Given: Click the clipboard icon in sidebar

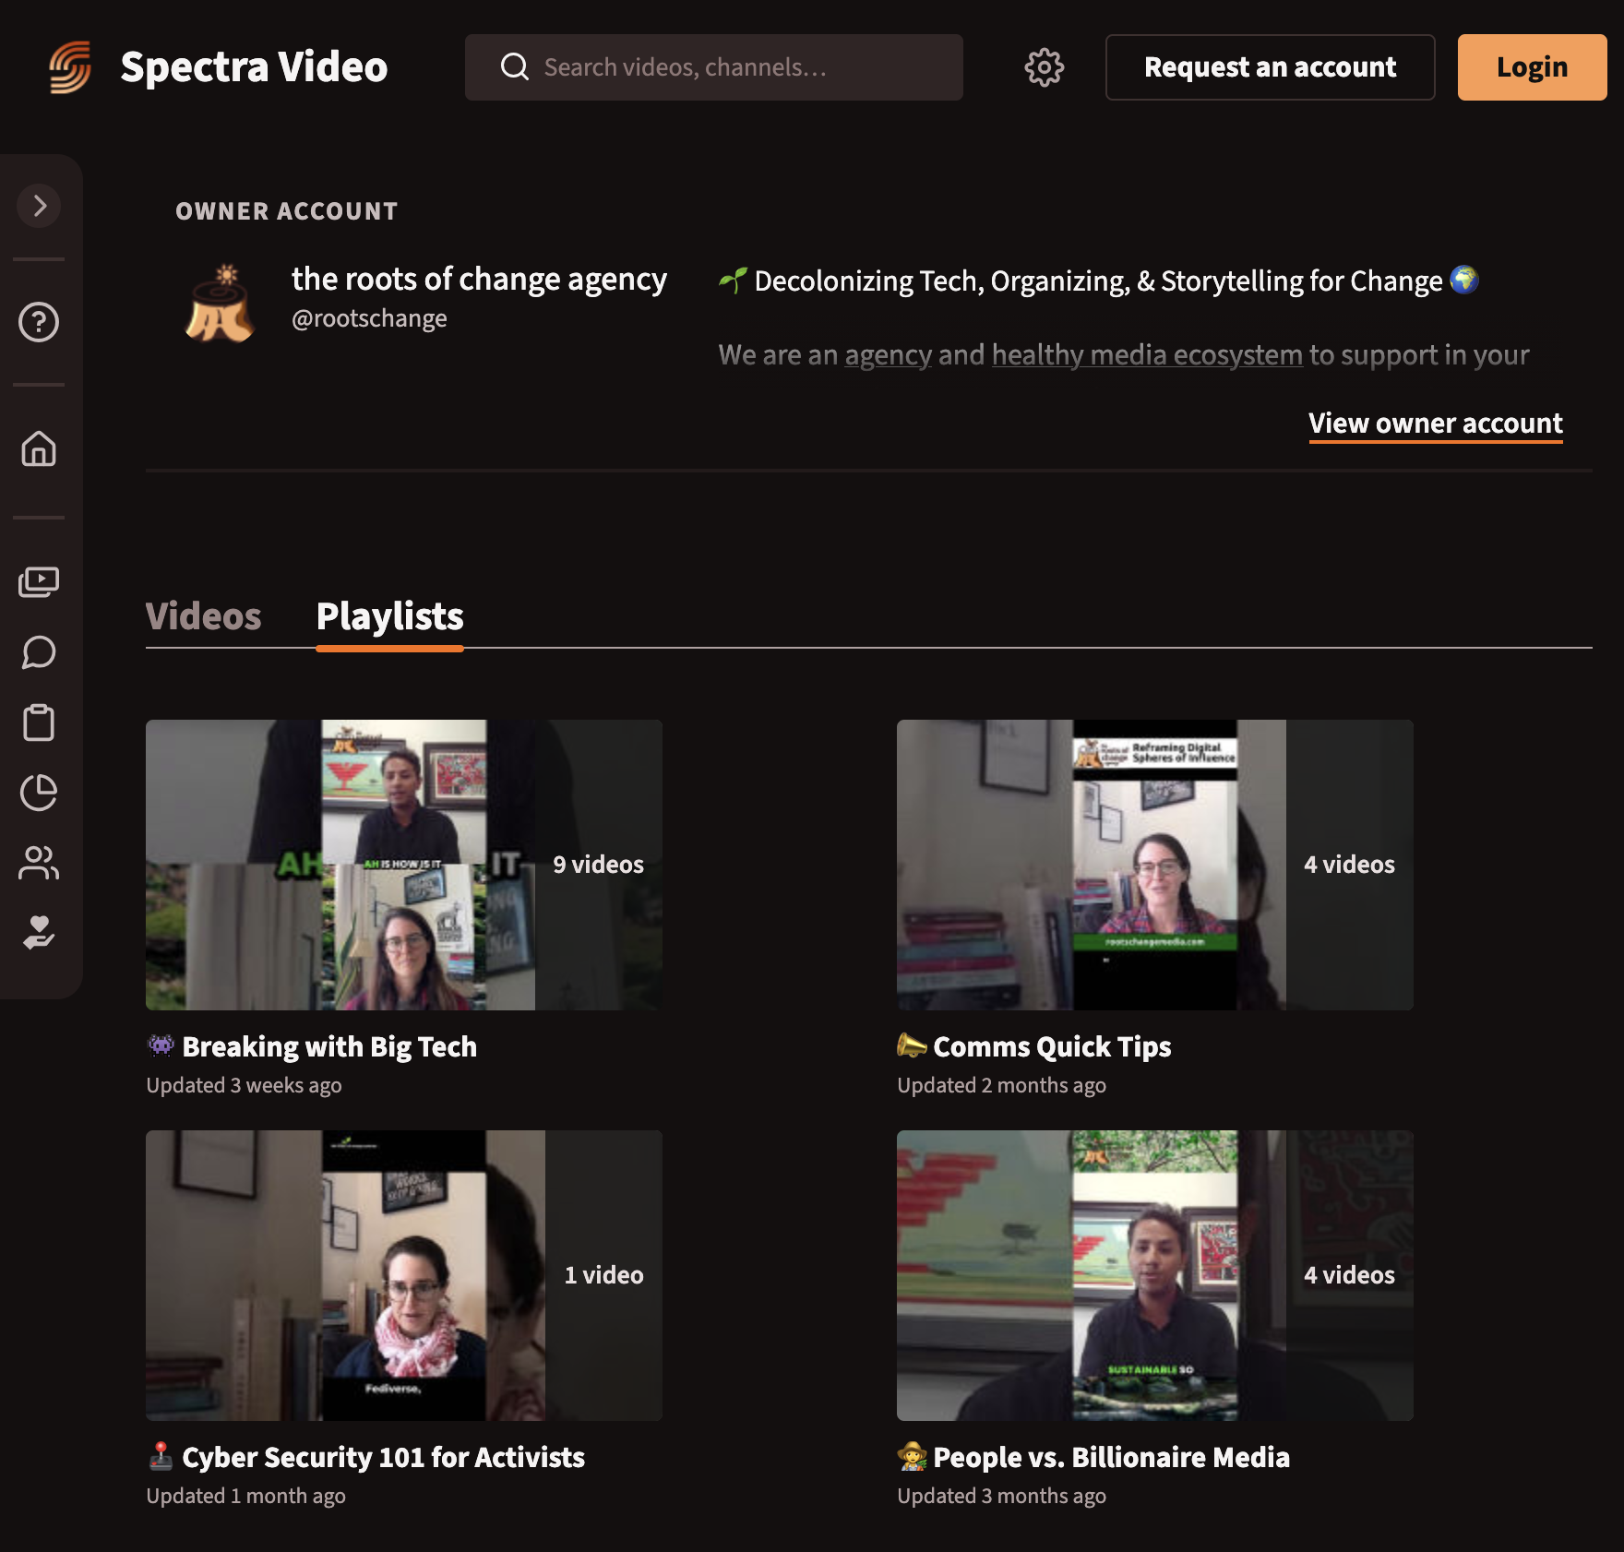Looking at the screenshot, I should tap(39, 722).
